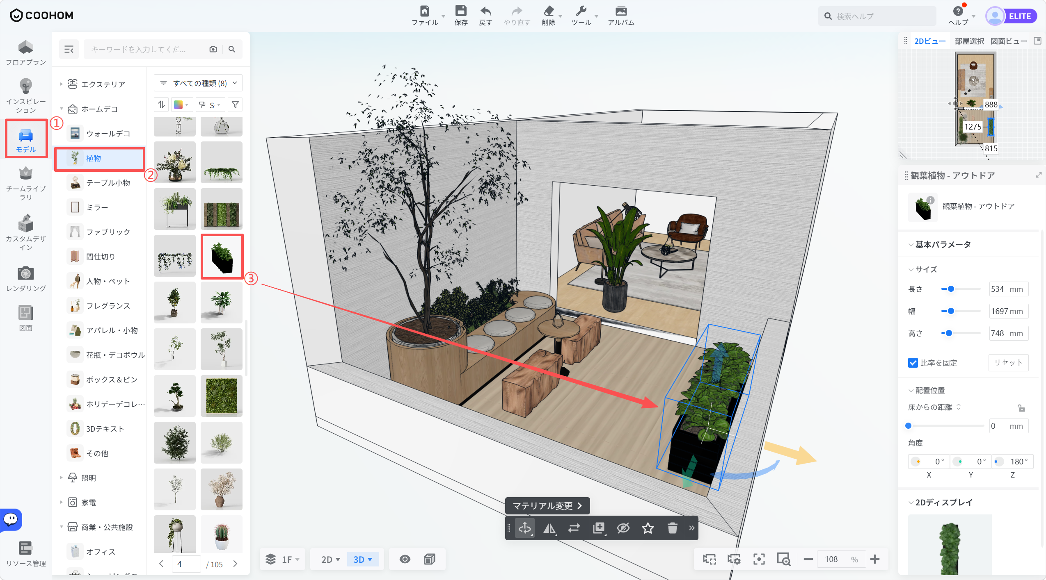
Task: Click the mirror flip tool icon
Action: (549, 528)
